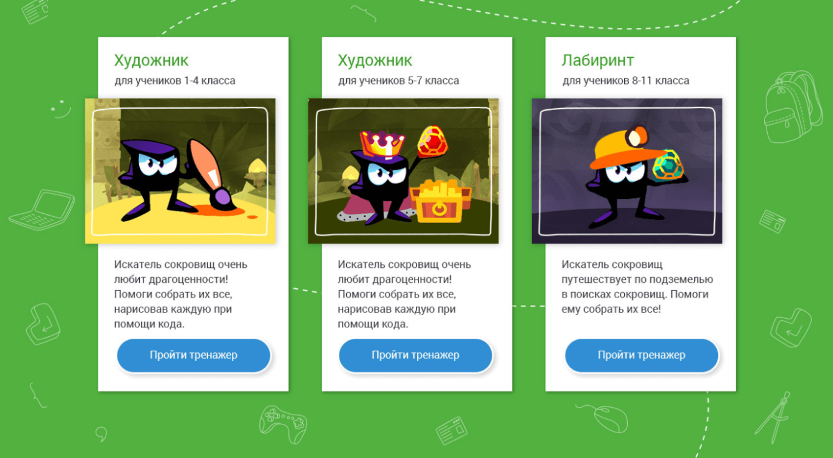833x458 pixels.
Task: Start trainer for grades 5-7 Художник
Action: click(x=415, y=355)
